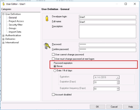Click the keys icon beside Password

point(47,46)
